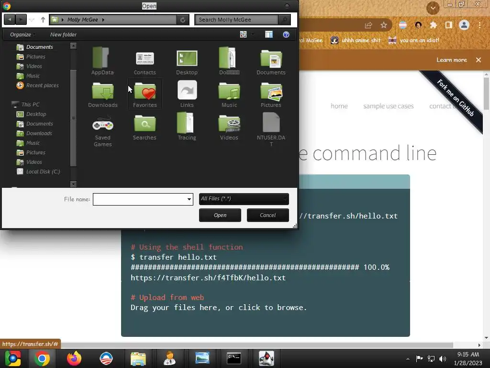Viewport: 490px width, 368px height.
Task: Open Chrome extensions puzzle icon
Action: click(433, 25)
